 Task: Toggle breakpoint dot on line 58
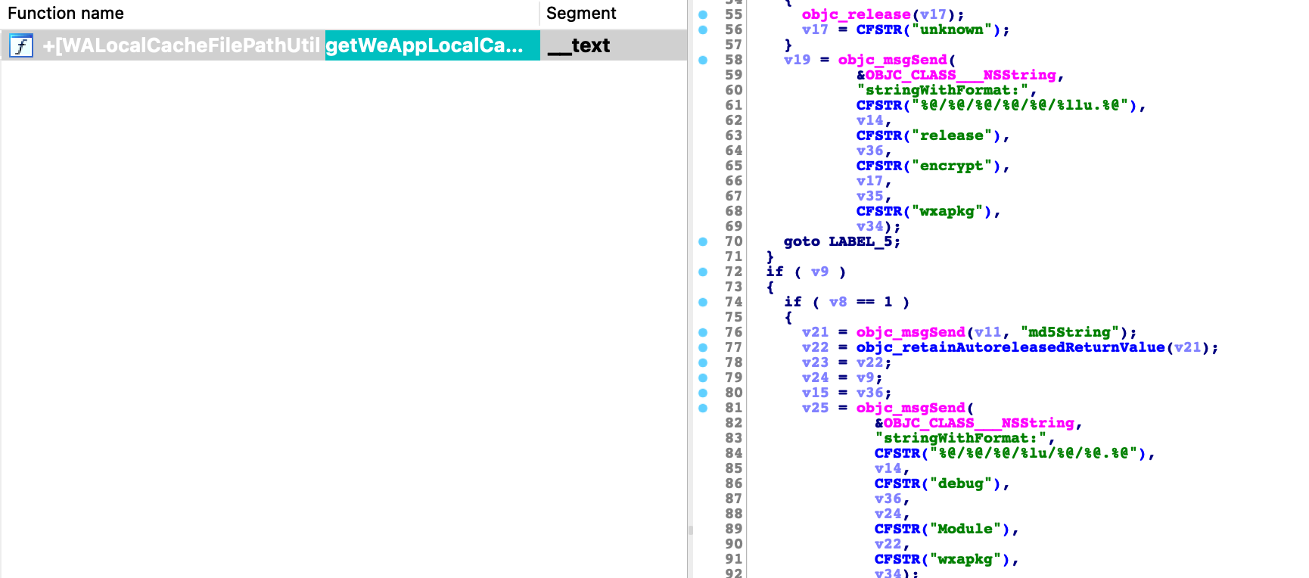703,60
